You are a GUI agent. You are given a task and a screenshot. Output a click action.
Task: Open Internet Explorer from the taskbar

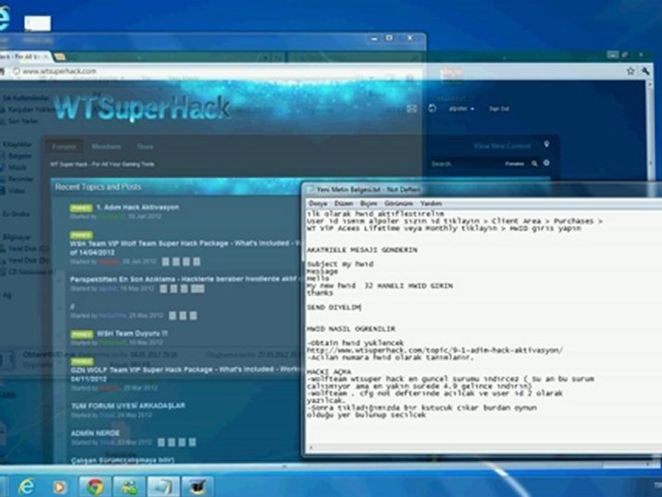coord(26,487)
